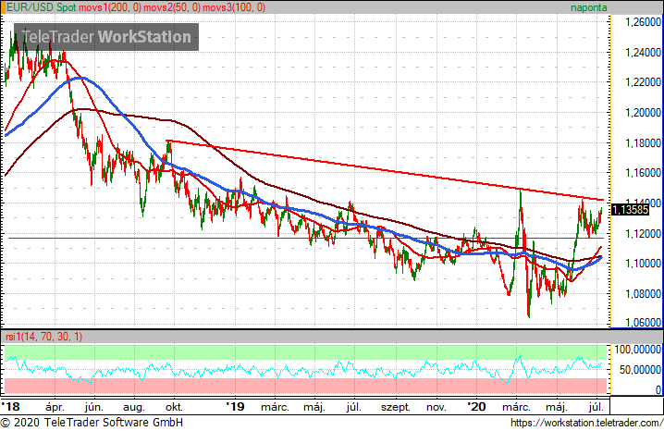Click the szept. month label on time axis

coord(396,408)
